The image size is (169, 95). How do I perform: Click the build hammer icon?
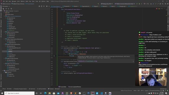[x=98, y=4]
